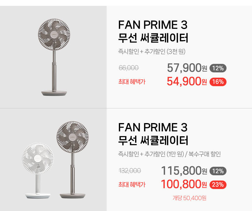Image resolution: width=252 pixels, height=211 pixels.
Task: Click the red 16% discount badge
Action: (218, 82)
